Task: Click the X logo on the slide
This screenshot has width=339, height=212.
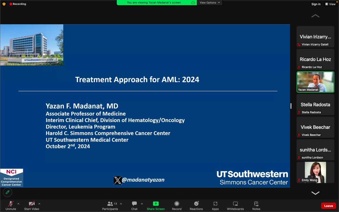Action: click(118, 180)
